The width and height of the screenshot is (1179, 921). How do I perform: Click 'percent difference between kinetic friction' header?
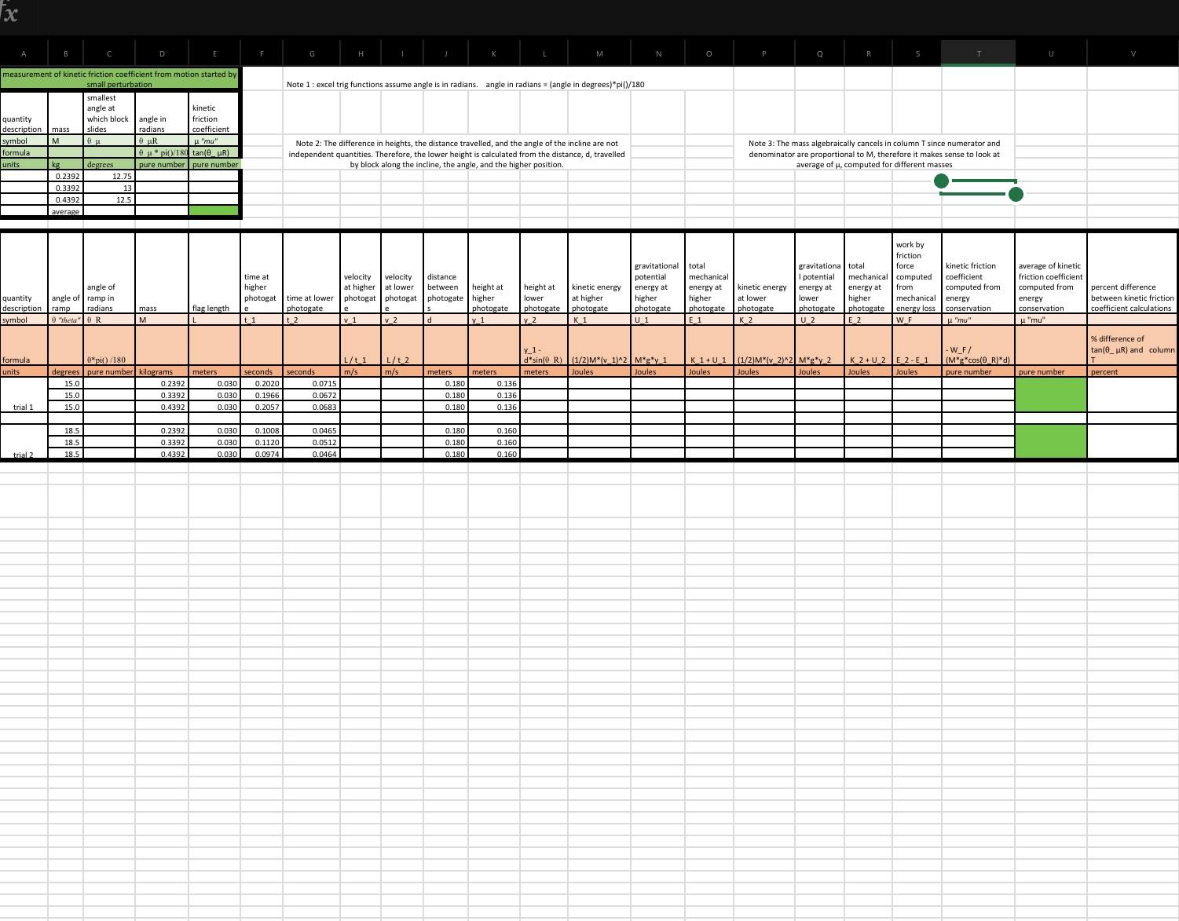tap(1132, 274)
